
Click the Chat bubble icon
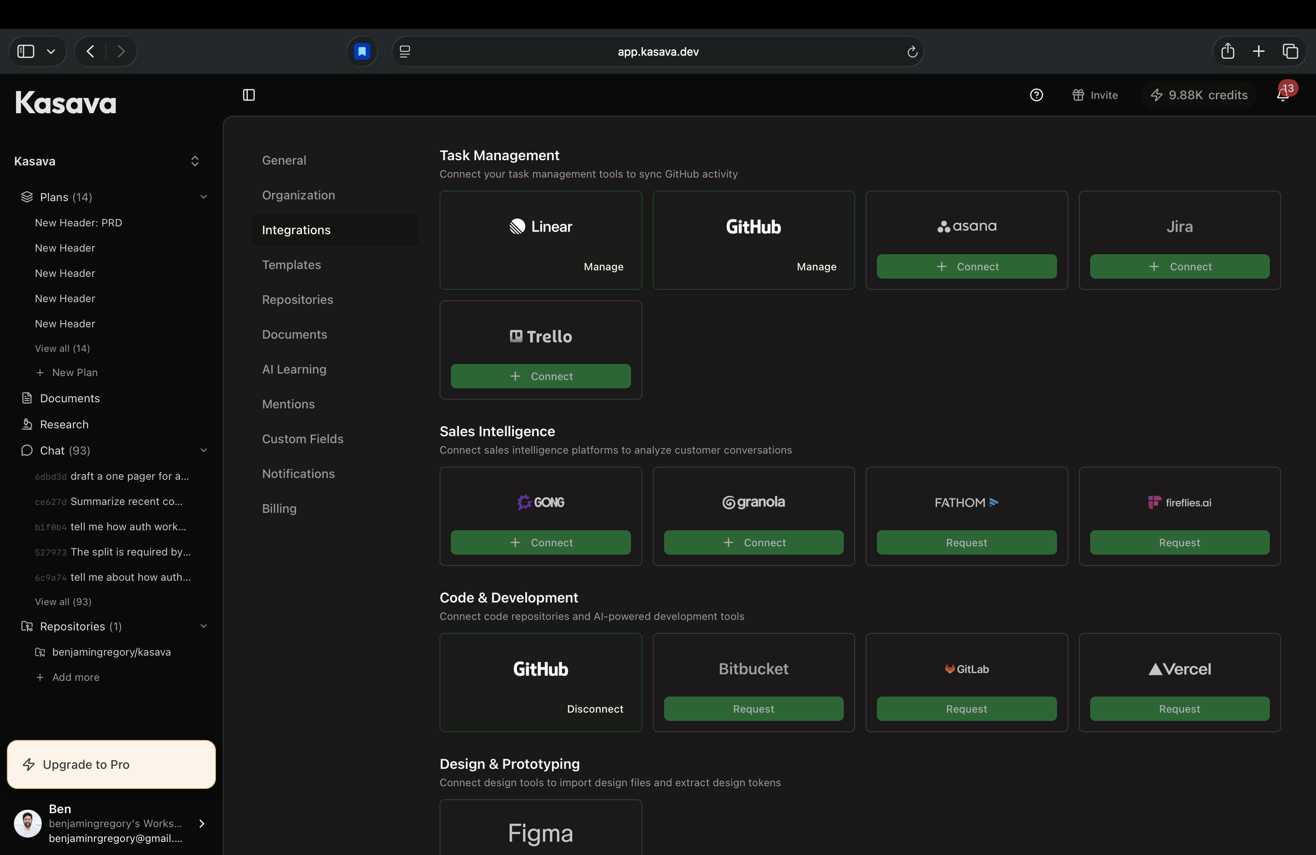[x=27, y=450]
